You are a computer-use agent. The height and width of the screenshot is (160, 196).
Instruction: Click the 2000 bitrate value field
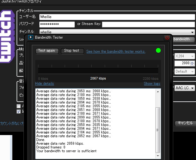pos(182,63)
